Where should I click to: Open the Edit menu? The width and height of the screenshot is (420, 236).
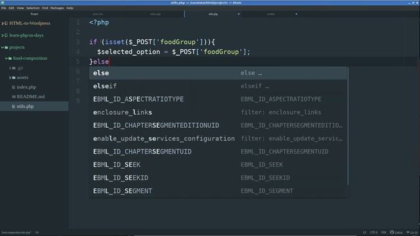11,8
